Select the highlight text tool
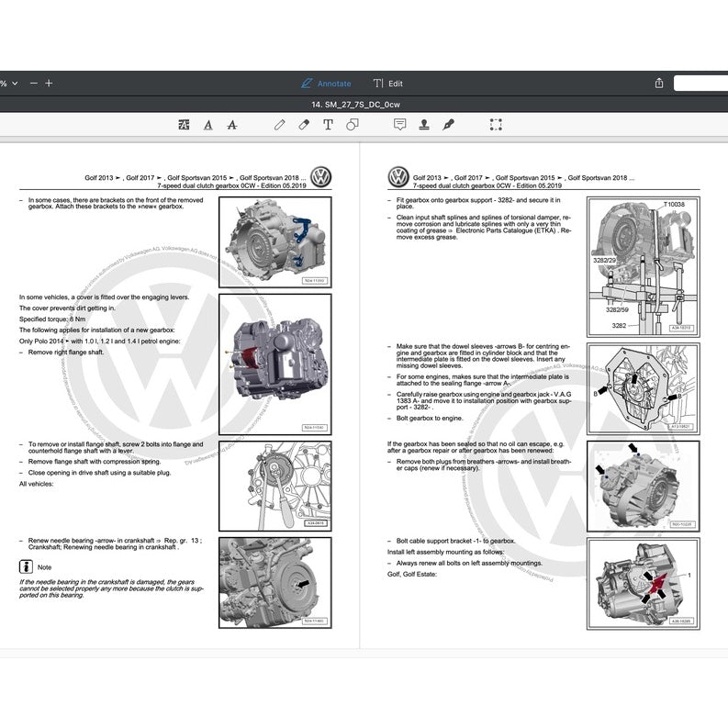Screen dimensions: 728x728 click(x=185, y=125)
